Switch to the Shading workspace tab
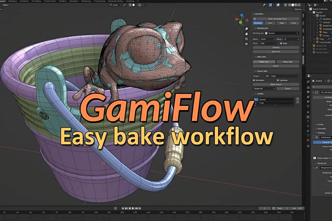The image size is (332, 221). pos(63,1)
